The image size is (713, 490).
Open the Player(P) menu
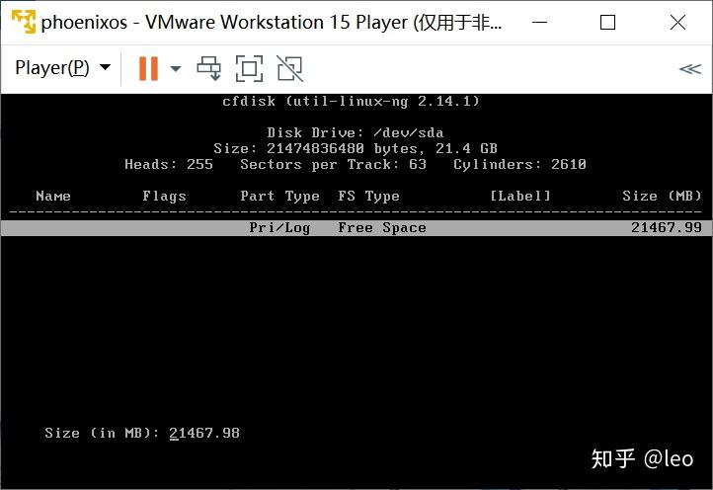point(51,68)
